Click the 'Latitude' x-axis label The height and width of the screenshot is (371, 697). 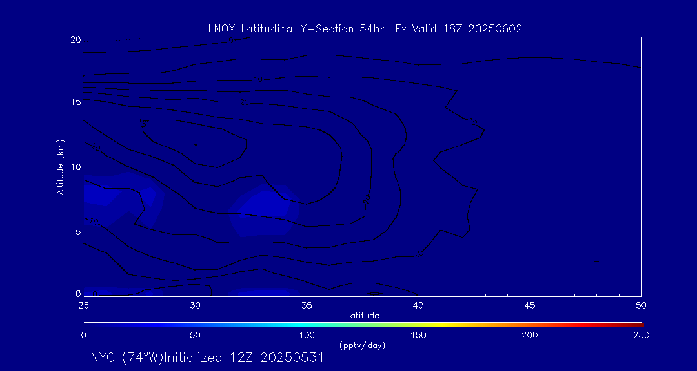point(362,315)
